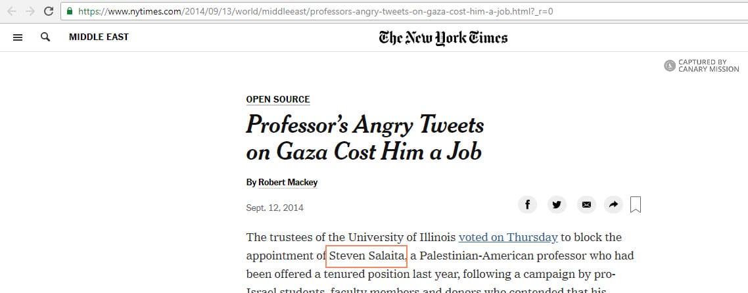The width and height of the screenshot is (748, 293).
Task: Open search with the magnifying glass
Action: (45, 37)
